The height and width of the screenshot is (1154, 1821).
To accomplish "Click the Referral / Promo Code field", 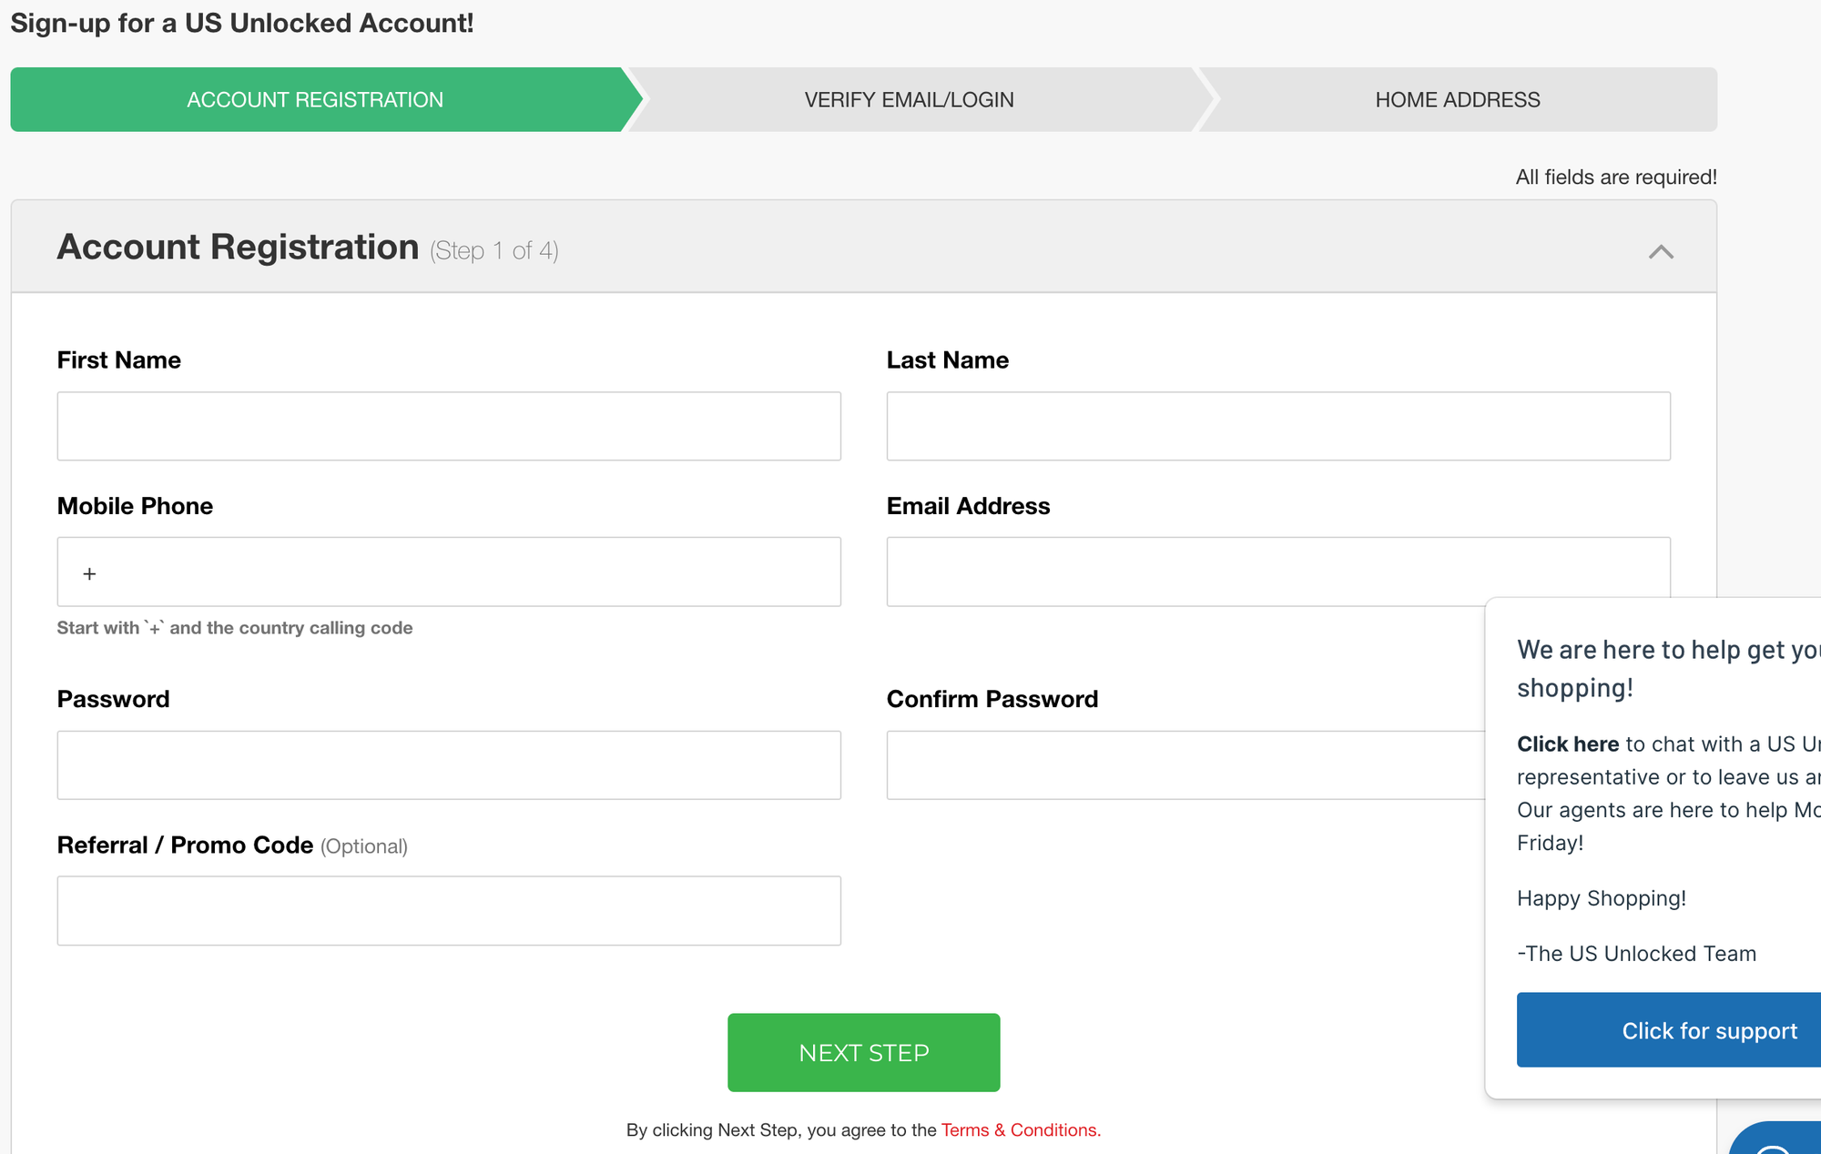I will tap(449, 911).
